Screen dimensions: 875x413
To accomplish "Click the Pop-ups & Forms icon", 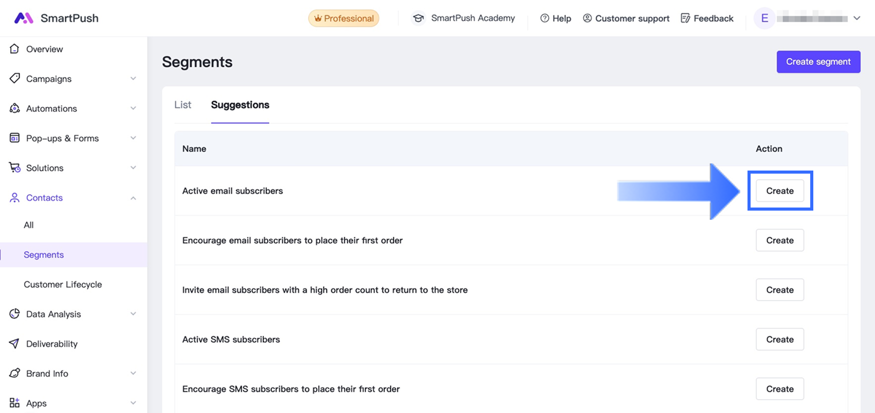I will [x=14, y=138].
